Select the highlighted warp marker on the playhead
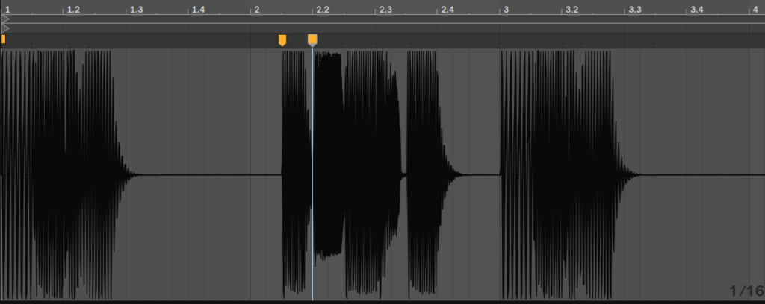The image size is (765, 304). [312, 39]
